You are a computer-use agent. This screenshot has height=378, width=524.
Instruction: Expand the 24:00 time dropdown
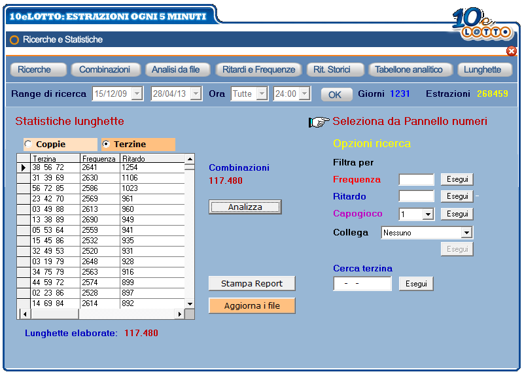tap(304, 94)
